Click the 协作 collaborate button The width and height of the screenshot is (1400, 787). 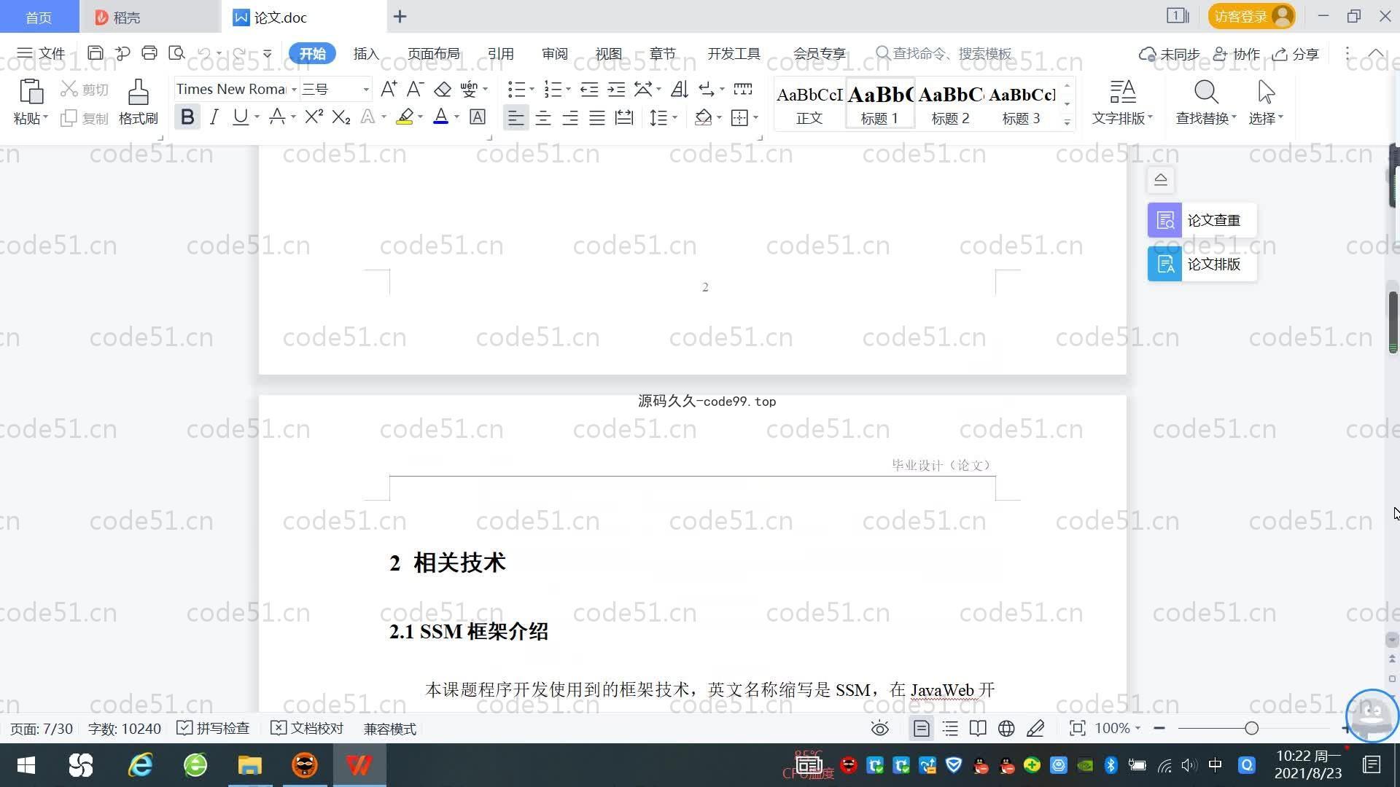(1237, 54)
